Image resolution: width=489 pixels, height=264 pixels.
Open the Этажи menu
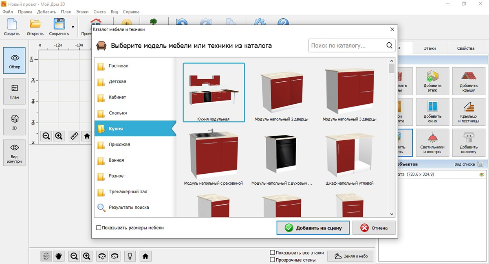(82, 12)
